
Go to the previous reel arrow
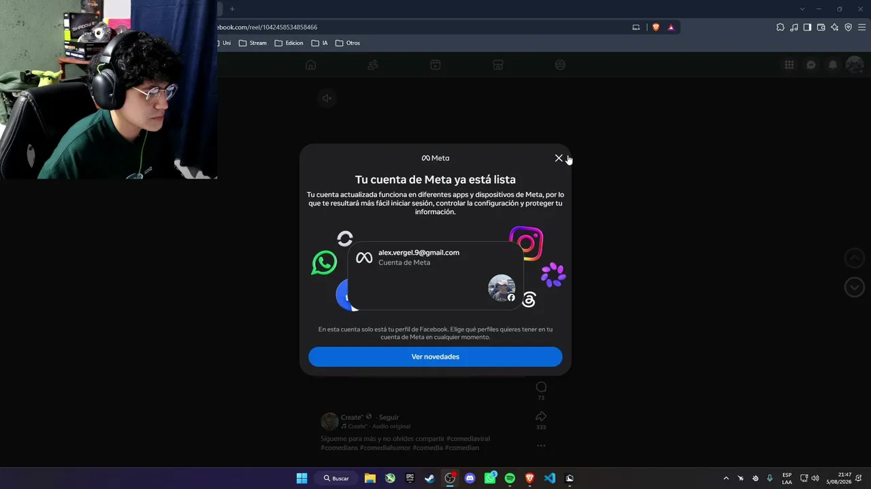[x=855, y=258]
